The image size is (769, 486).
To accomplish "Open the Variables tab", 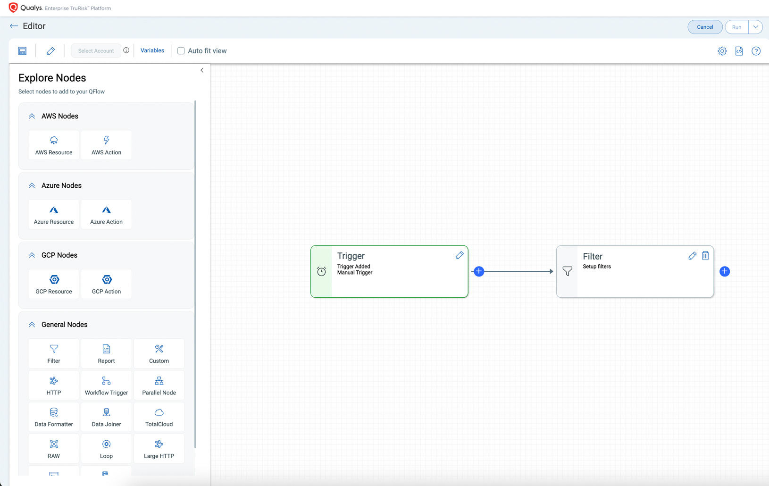I will coord(152,50).
